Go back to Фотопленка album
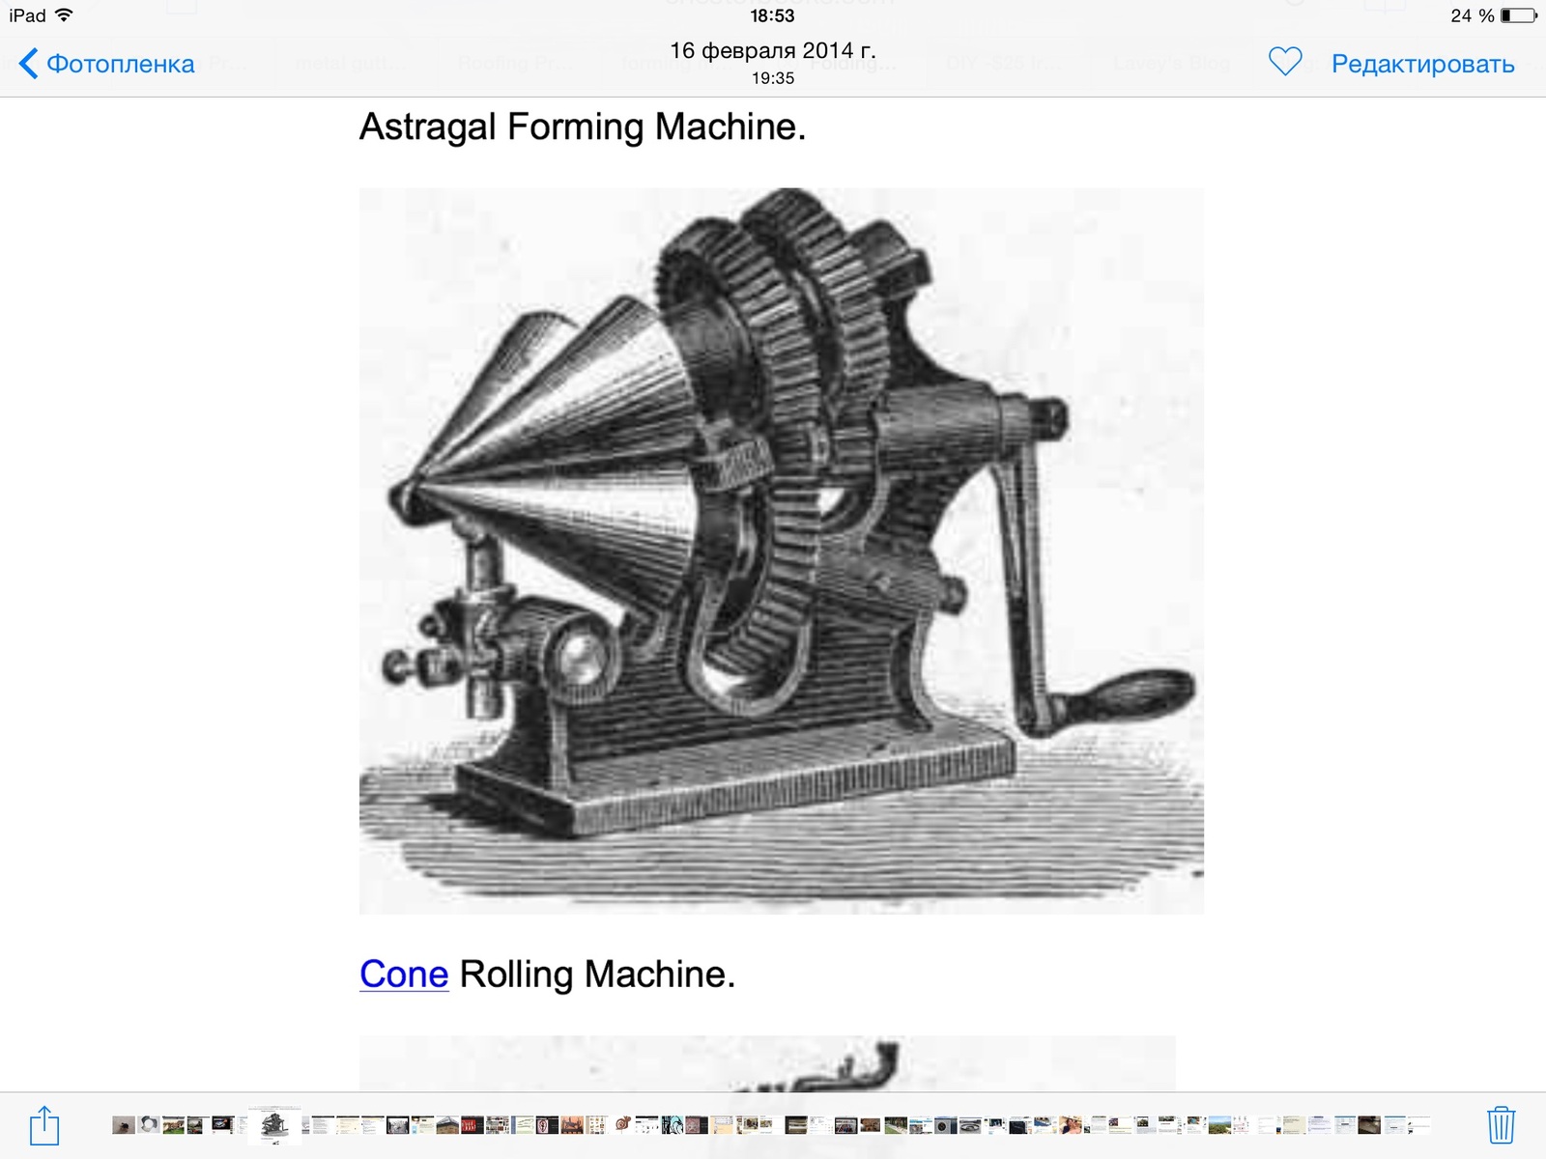 pos(106,64)
